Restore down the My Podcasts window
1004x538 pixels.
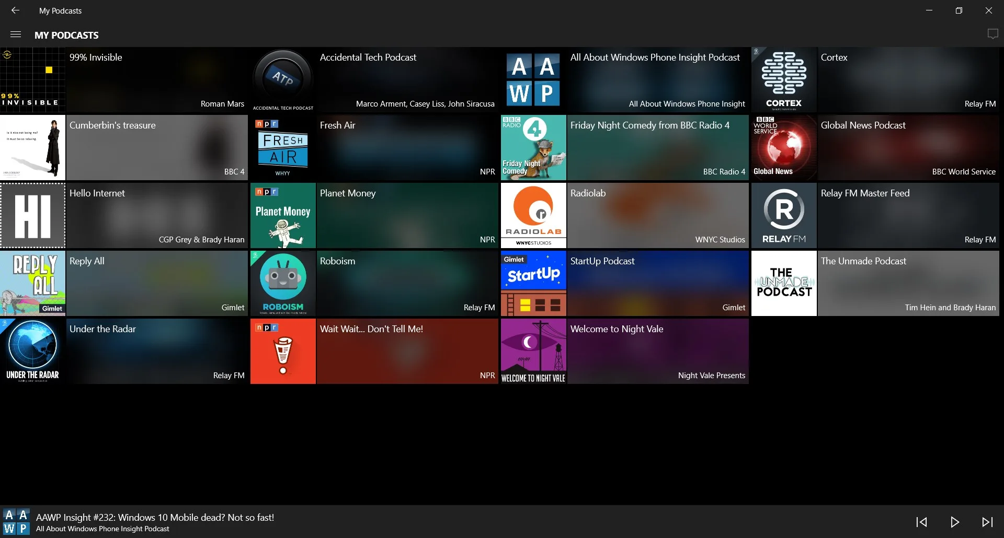959,10
